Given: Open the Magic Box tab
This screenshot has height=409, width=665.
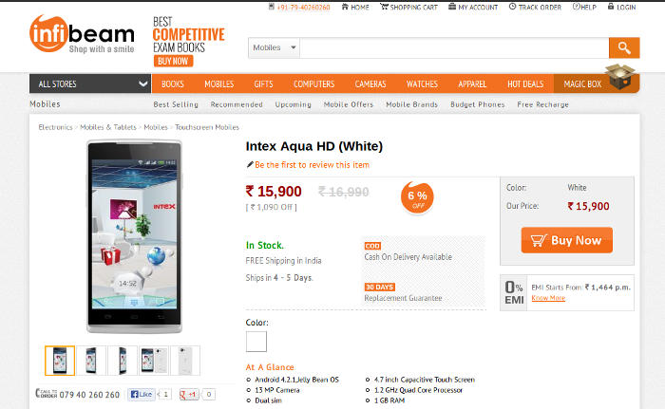Looking at the screenshot, I should [x=582, y=84].
